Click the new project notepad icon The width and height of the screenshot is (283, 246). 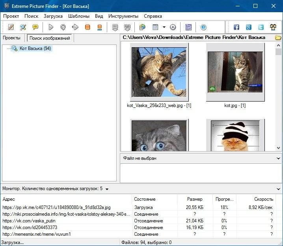(11, 27)
